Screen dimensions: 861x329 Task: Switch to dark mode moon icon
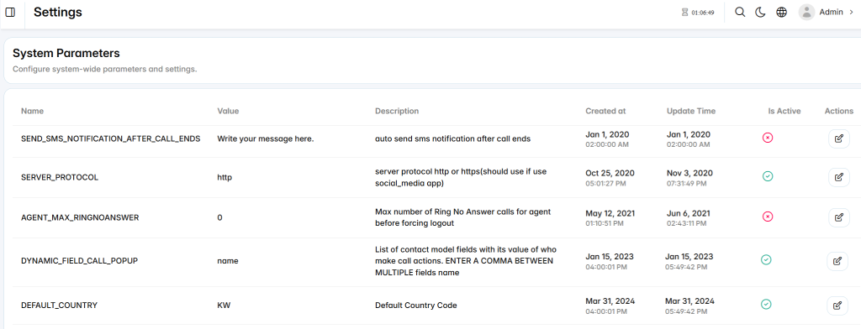(760, 12)
